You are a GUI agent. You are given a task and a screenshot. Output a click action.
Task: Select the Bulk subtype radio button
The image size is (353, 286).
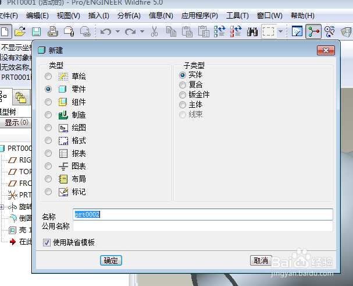coord(183,105)
